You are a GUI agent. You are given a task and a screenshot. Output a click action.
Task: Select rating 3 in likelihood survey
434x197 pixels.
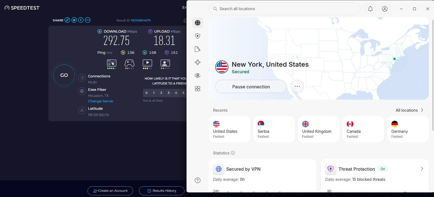click(169, 93)
